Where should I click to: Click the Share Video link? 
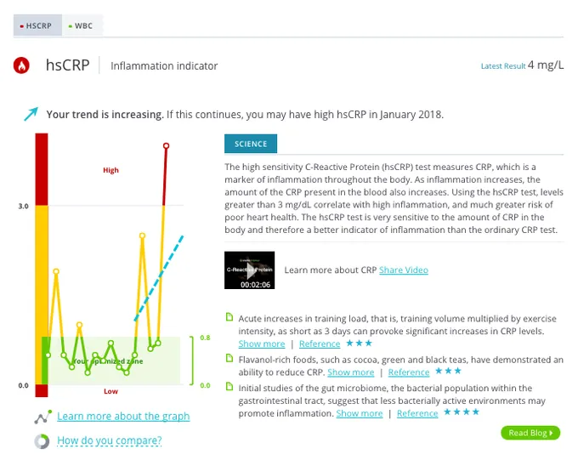point(404,270)
